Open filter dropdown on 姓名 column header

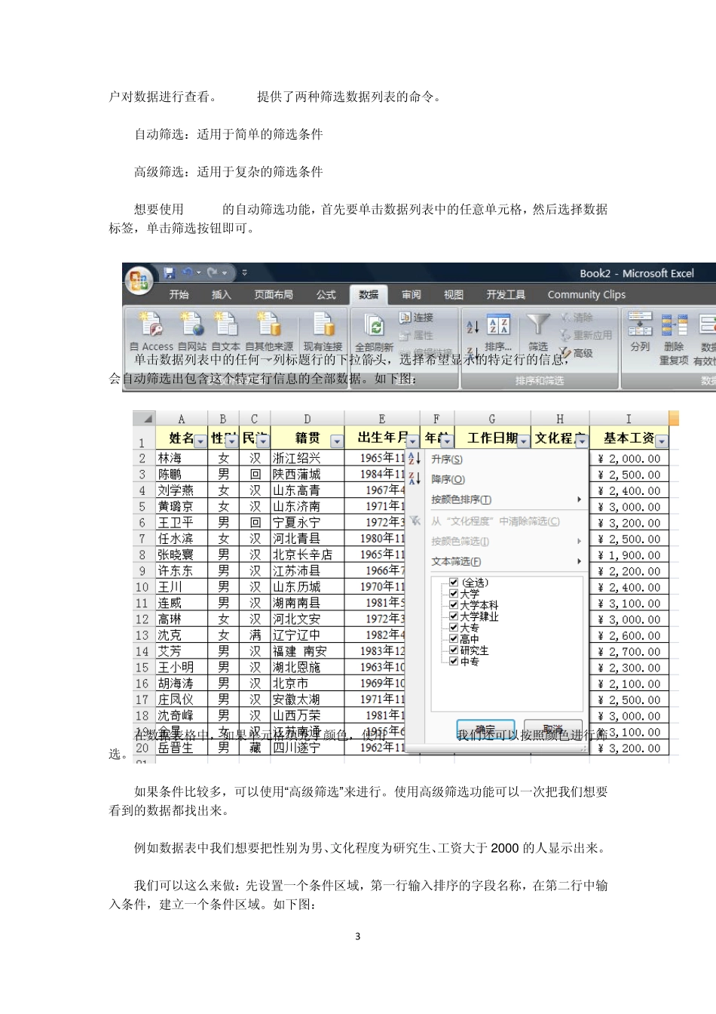[x=200, y=441]
